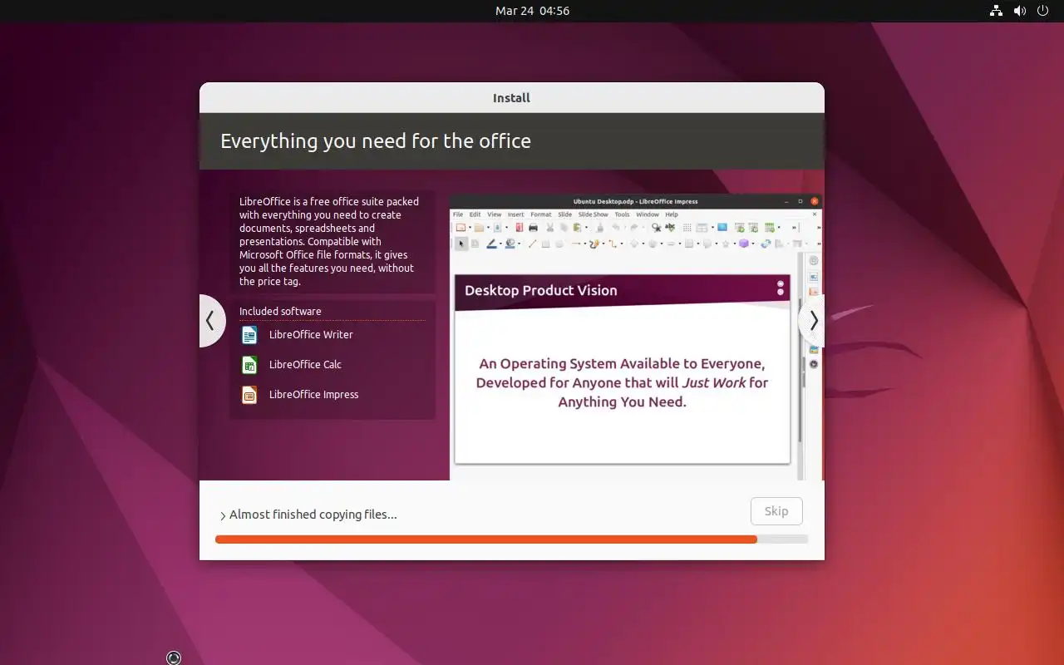Click the Save icon in Impress toolbar
The height and width of the screenshot is (665, 1064).
point(497,228)
